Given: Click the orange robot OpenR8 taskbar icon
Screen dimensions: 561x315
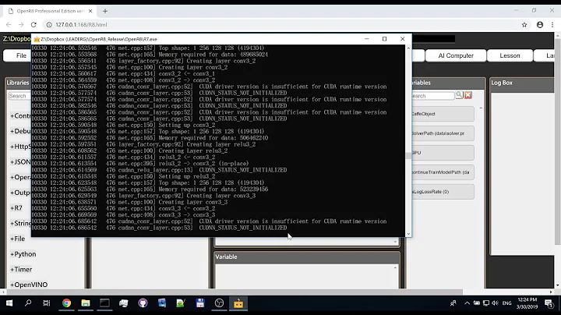Looking at the screenshot, I should tap(238, 303).
